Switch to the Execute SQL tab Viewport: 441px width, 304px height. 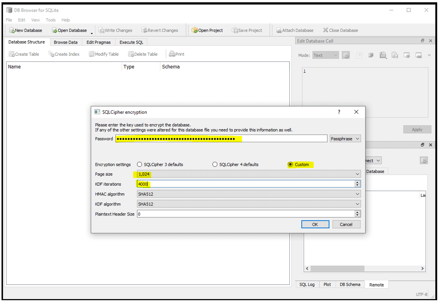[131, 42]
